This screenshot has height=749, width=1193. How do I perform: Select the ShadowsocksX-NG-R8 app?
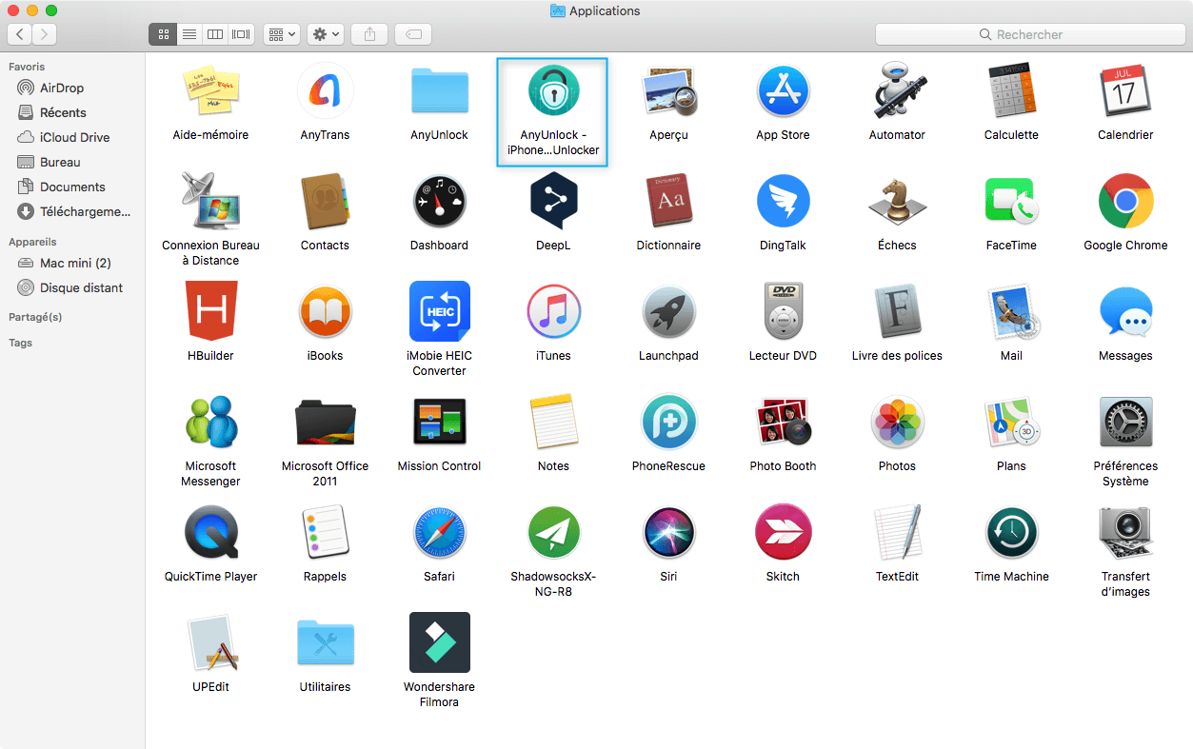click(553, 532)
